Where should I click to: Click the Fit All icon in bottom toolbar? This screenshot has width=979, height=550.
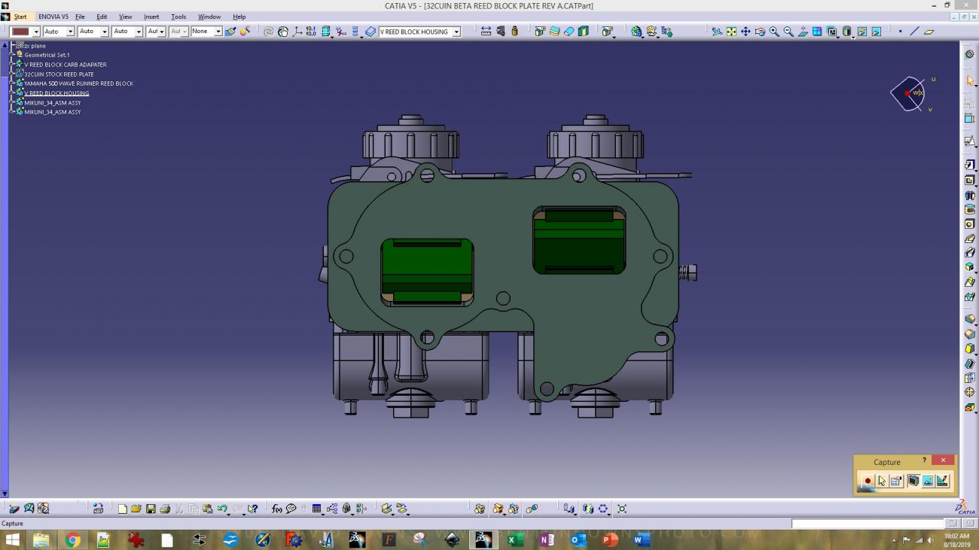(622, 509)
